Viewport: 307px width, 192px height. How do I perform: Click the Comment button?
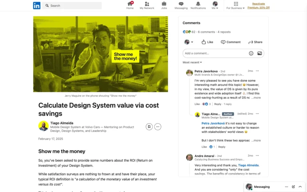tap(231, 42)
